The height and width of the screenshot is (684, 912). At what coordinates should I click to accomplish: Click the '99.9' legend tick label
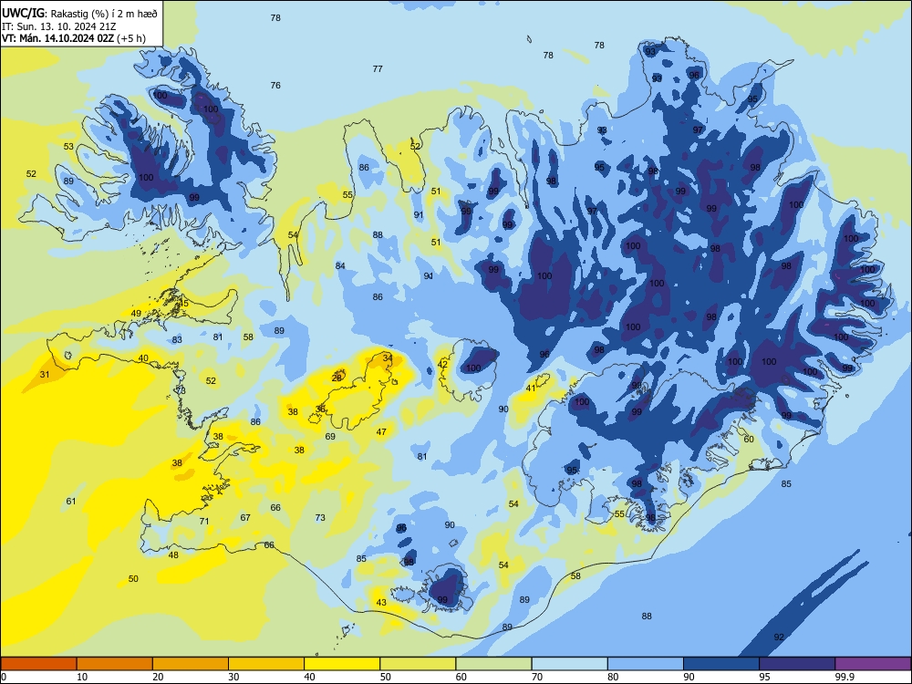845,677
